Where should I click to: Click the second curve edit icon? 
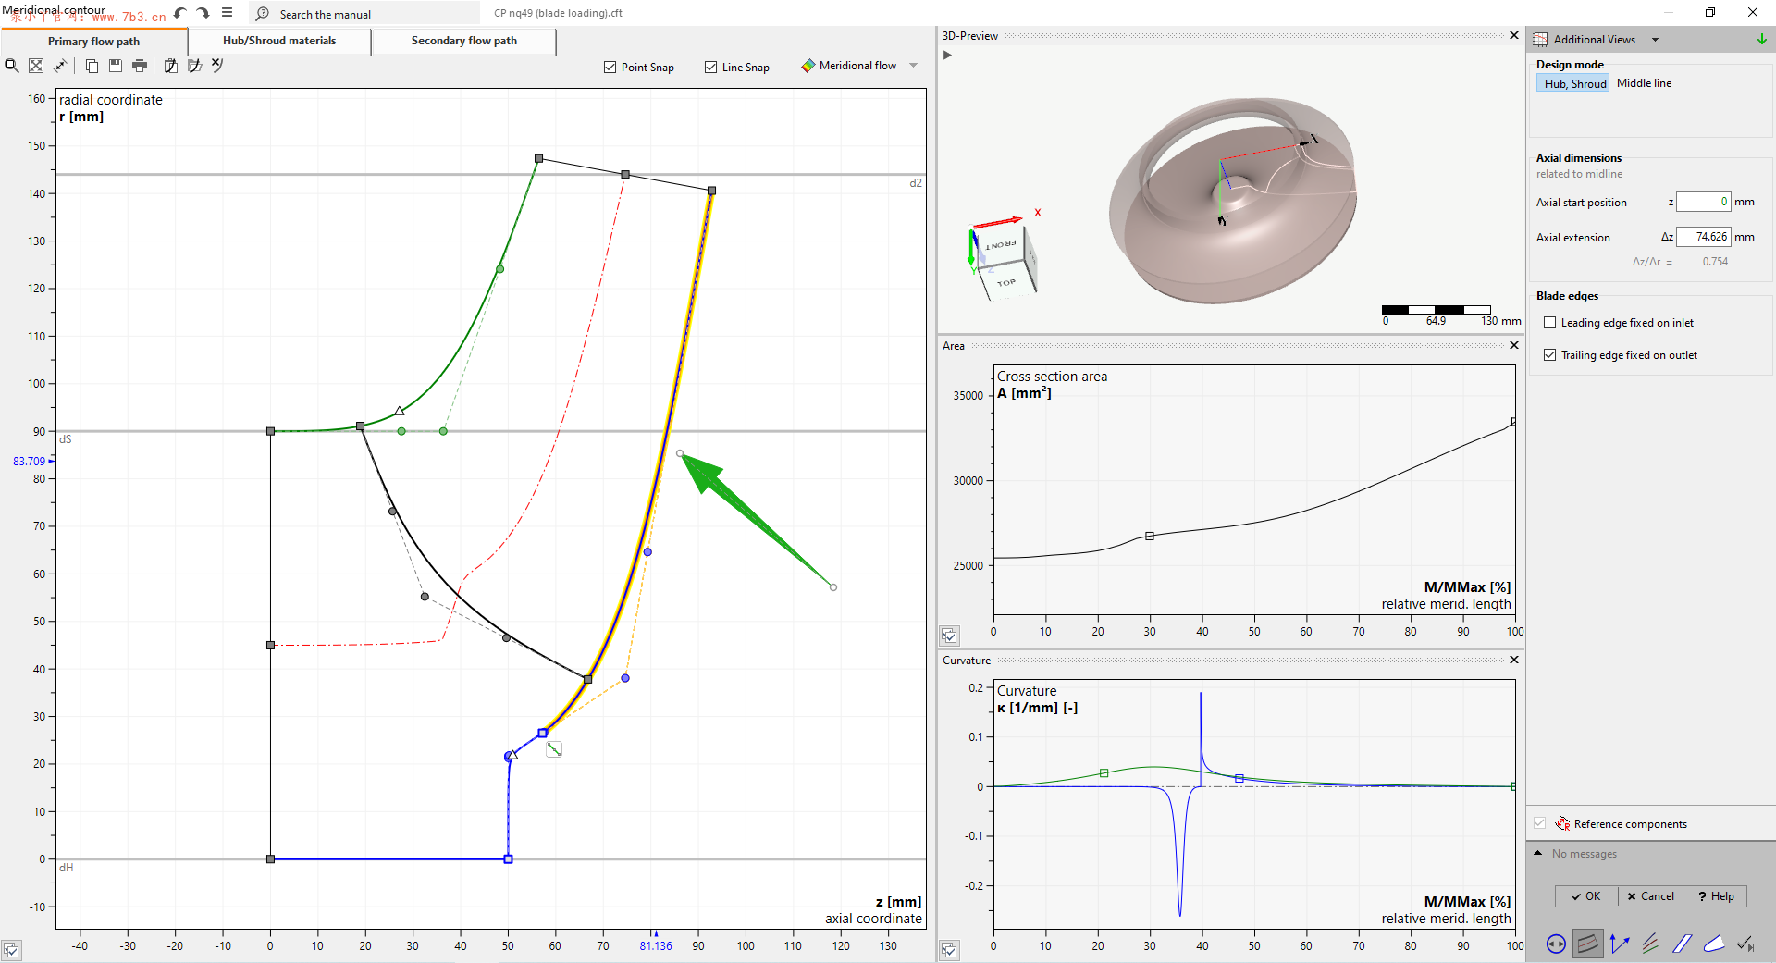pyautogui.click(x=194, y=66)
